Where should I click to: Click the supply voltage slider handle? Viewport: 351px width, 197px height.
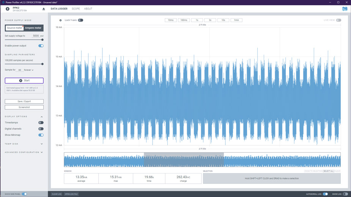point(42,39)
